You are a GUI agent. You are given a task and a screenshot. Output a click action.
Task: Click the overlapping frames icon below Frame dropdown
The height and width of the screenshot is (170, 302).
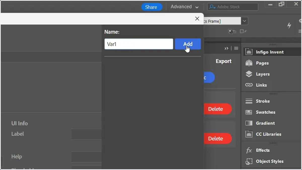232,31
